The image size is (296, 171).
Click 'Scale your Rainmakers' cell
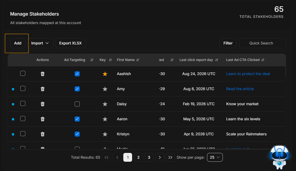point(246,134)
